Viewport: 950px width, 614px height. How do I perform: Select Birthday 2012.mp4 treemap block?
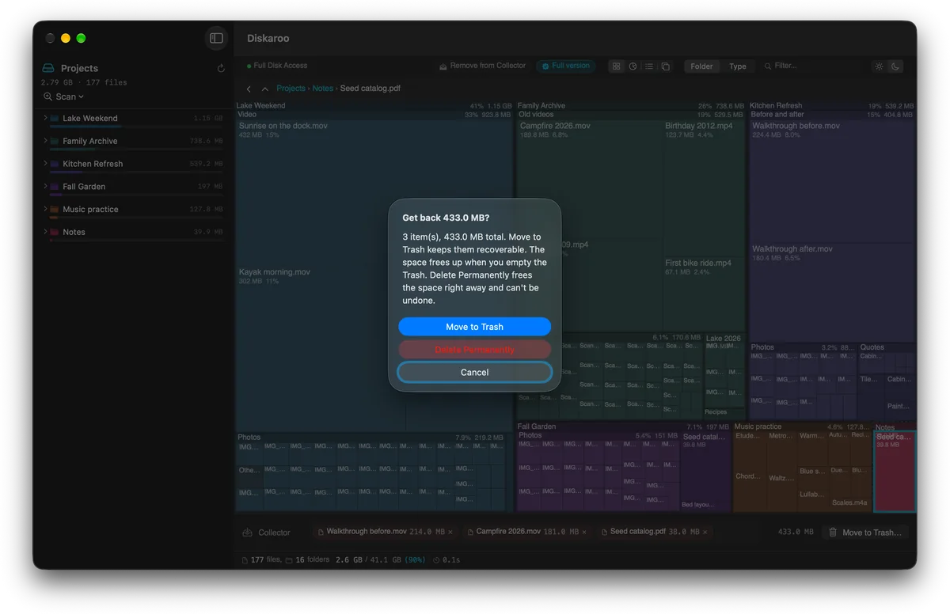point(705,188)
